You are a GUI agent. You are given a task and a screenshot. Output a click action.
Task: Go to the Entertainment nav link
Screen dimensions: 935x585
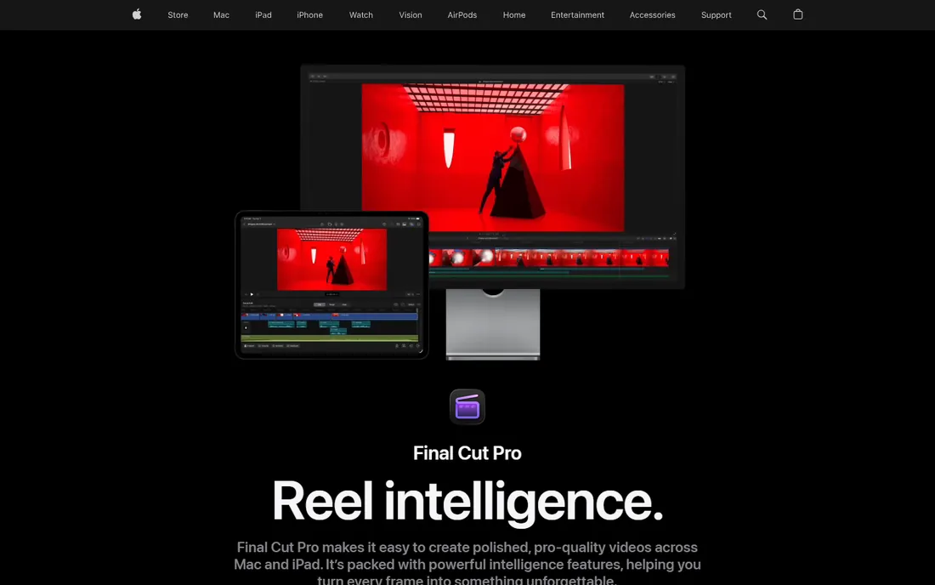(577, 15)
